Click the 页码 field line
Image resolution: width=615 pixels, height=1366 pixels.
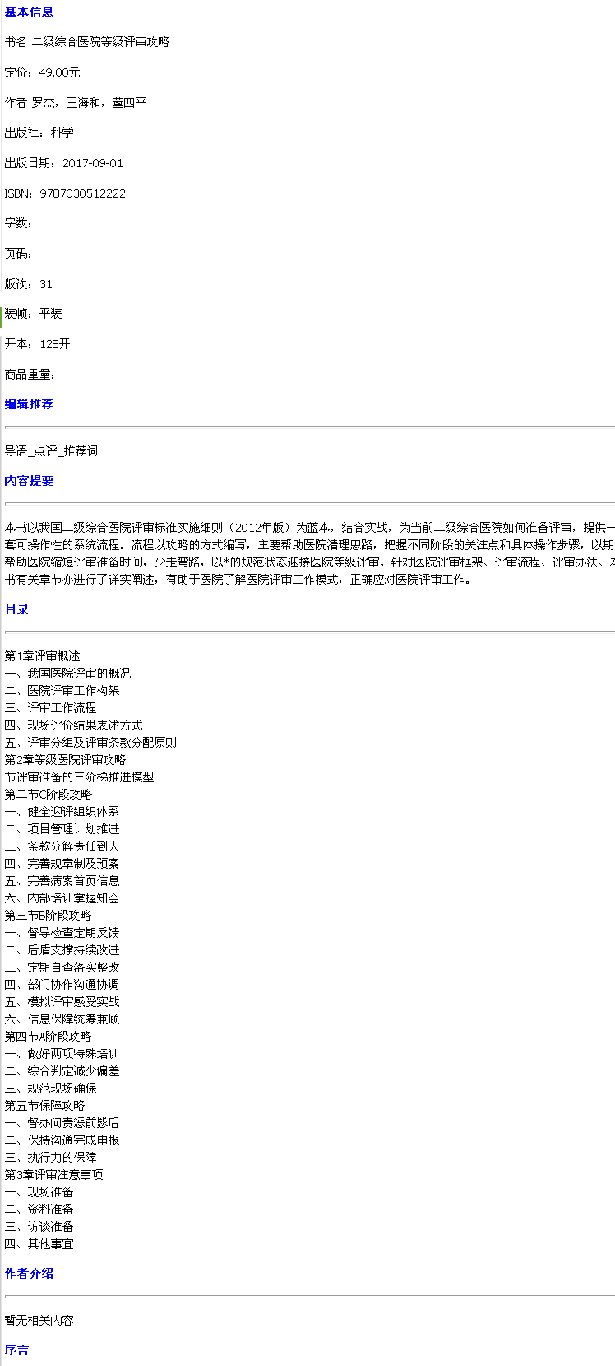pyautogui.click(x=20, y=254)
